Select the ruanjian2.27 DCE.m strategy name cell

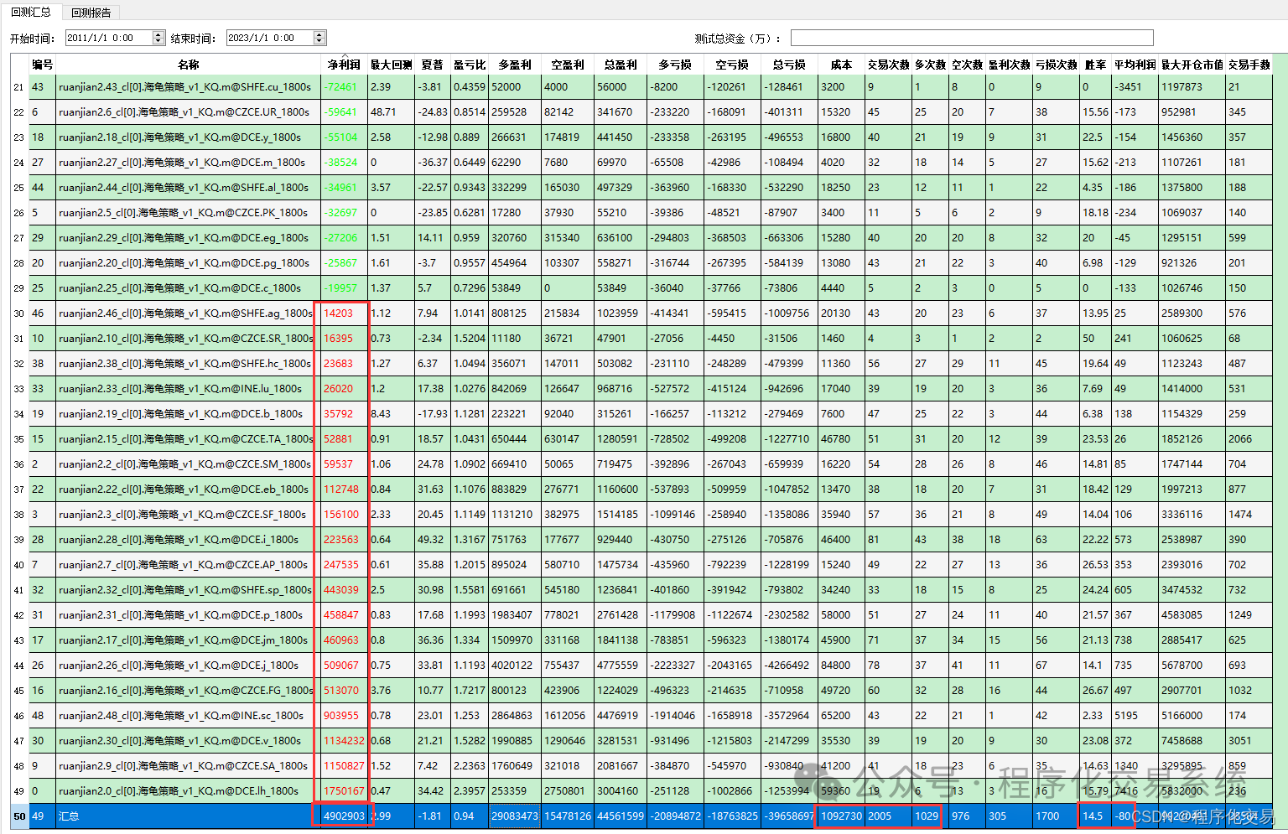coord(189,163)
